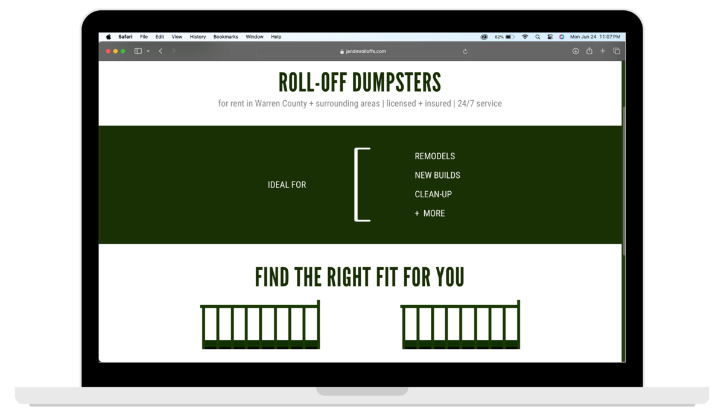Expand the tab group dropdown arrow
The height and width of the screenshot is (415, 724).
click(x=148, y=51)
